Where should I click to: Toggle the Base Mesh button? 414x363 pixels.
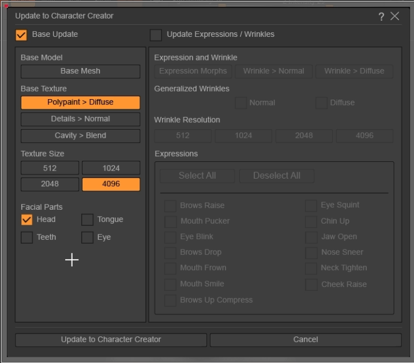pyautogui.click(x=81, y=71)
